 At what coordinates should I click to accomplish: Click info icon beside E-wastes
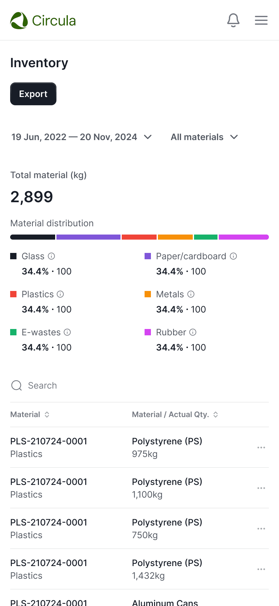tap(67, 332)
